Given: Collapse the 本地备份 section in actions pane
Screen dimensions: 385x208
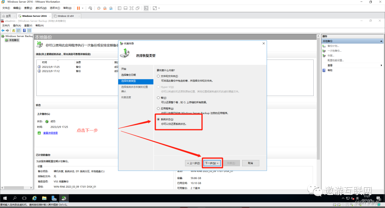Looking at the screenshot, I should click(x=381, y=41).
